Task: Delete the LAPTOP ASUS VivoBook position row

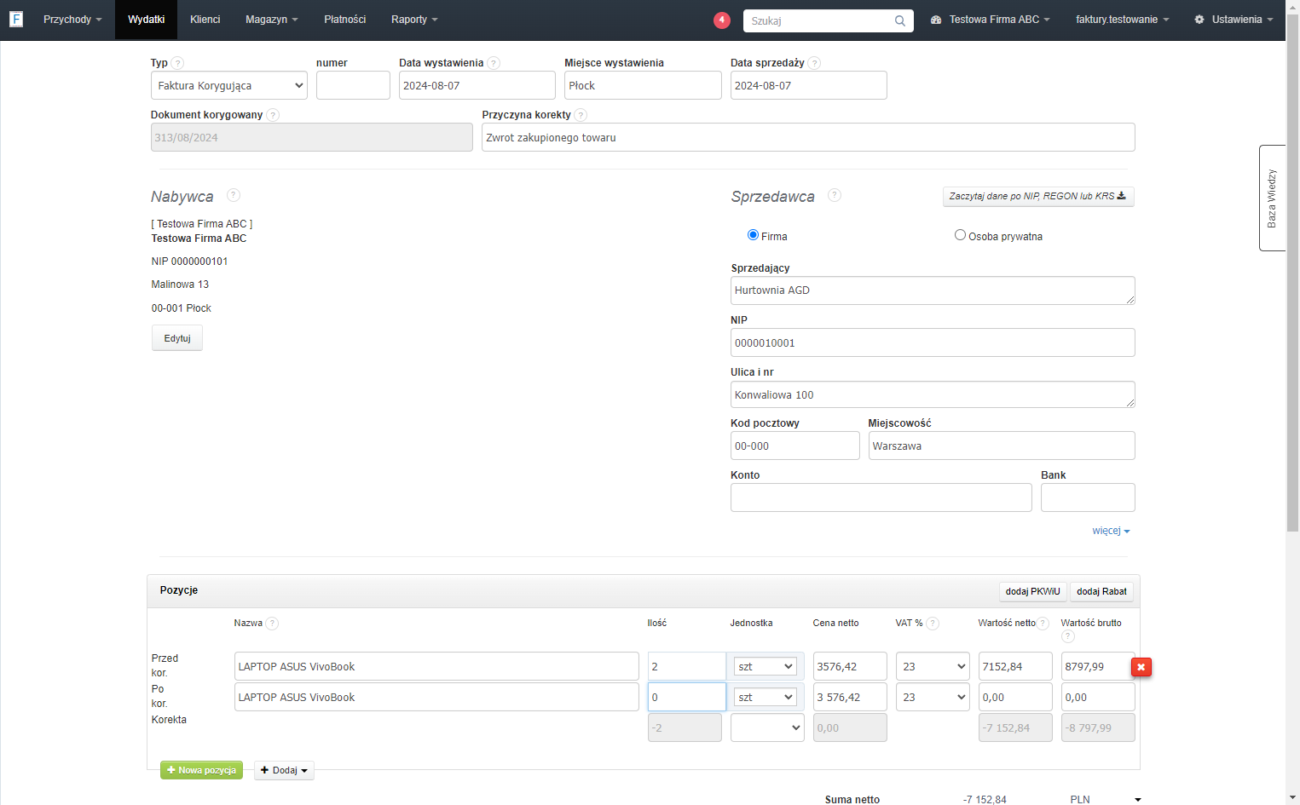Action: pyautogui.click(x=1141, y=667)
